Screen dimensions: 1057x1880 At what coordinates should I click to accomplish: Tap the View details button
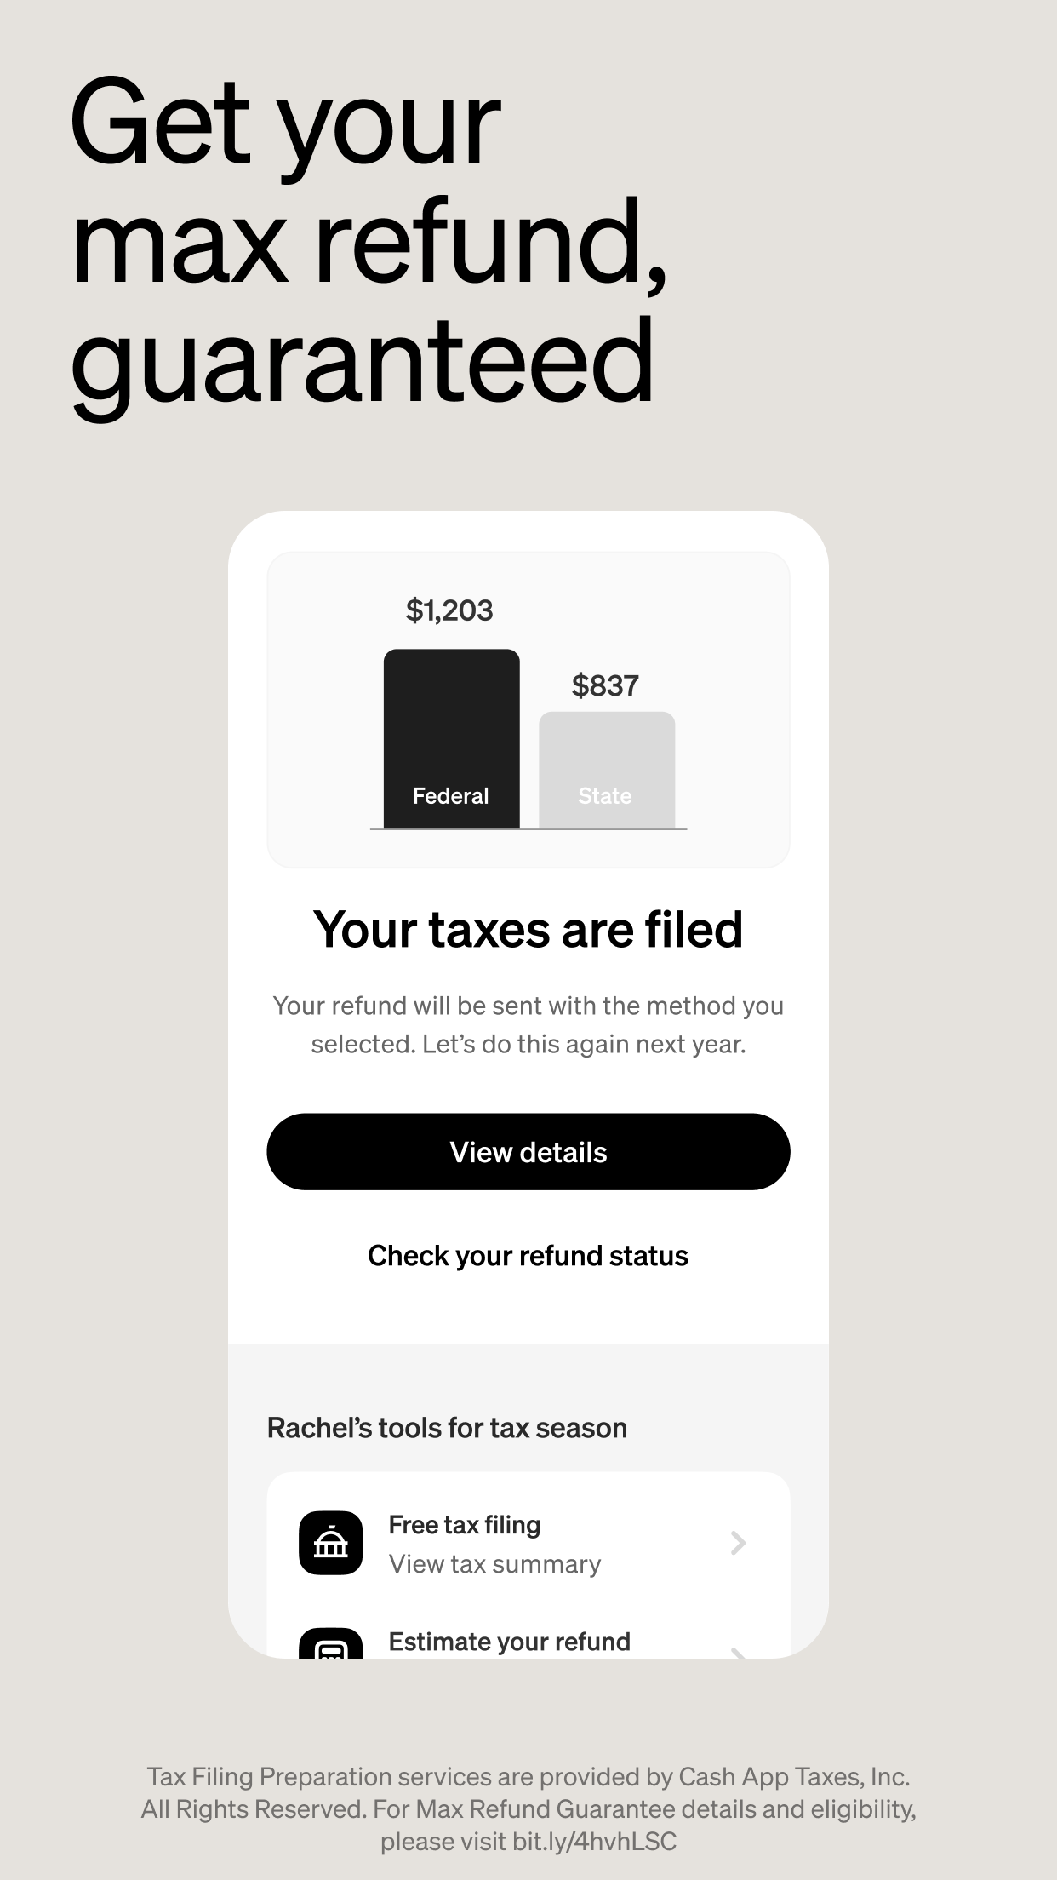(x=528, y=1151)
